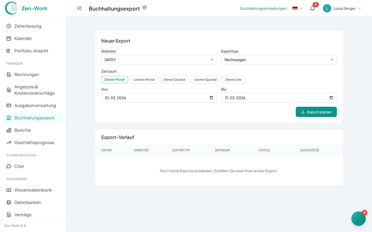
Task: Click the info icon beside Buchhaltungsexport title
Action: click(x=144, y=7)
